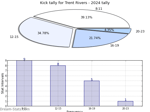Click the Dream-Stats.com watermark

click(15, 109)
